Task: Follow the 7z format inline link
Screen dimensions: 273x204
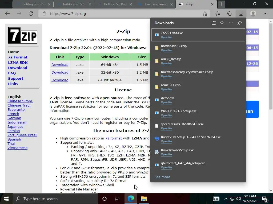Action: coord(113,138)
